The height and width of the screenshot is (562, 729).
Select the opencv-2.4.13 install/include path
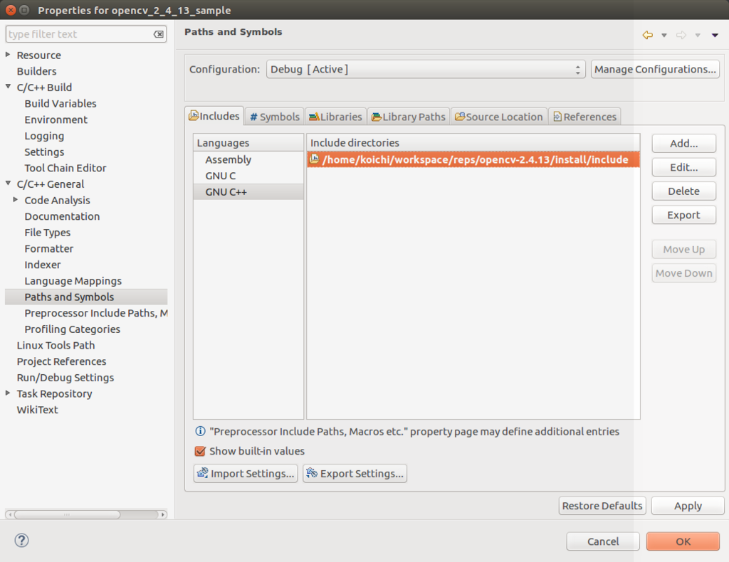[x=473, y=159]
